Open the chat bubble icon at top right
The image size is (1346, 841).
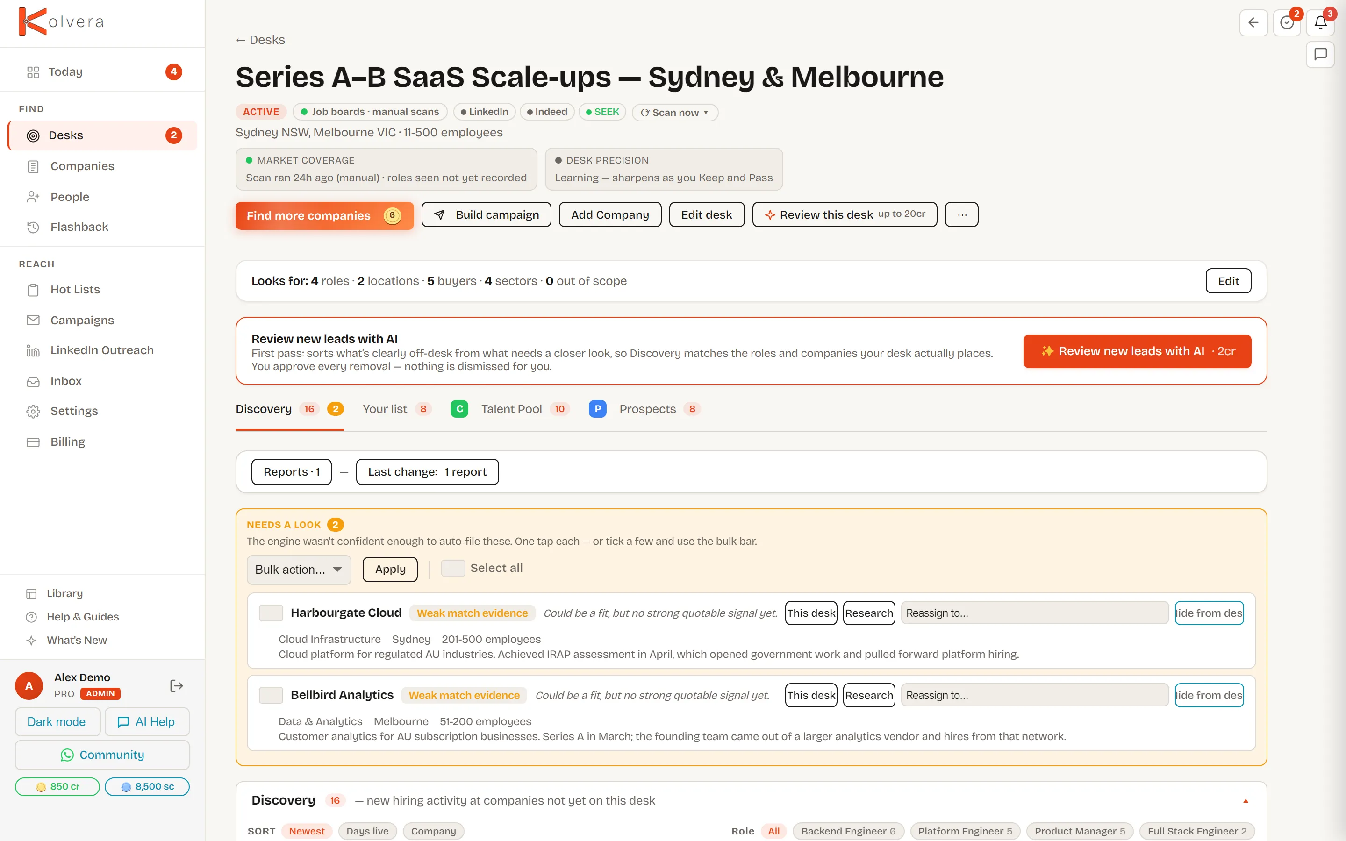coord(1320,55)
